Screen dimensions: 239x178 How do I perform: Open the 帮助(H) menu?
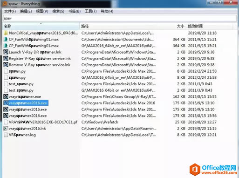107,11
